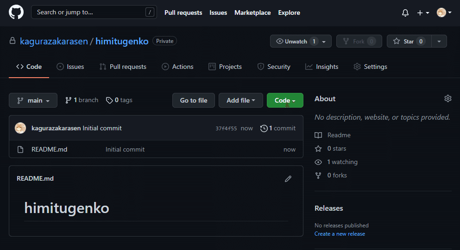Open user avatar profile menu
Image resolution: width=460 pixels, height=250 pixels.
point(444,12)
